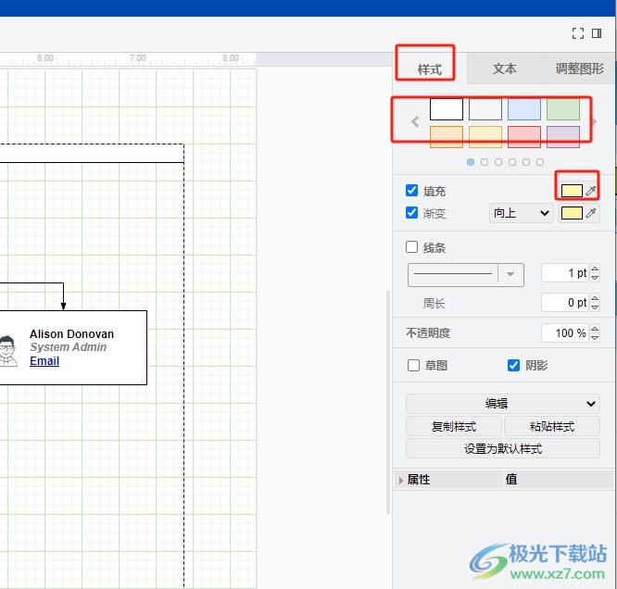Viewport: 617px width, 589px height.
Task: Toggle the format panel icon
Action: [x=597, y=33]
